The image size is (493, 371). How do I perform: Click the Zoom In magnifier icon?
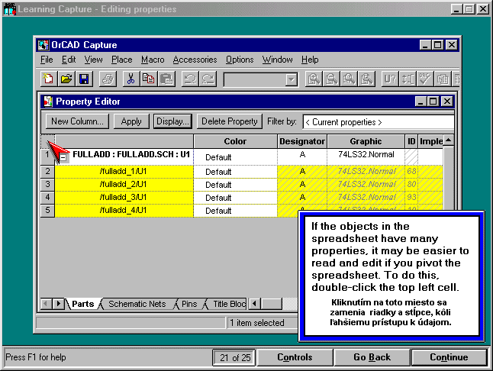(x=313, y=79)
